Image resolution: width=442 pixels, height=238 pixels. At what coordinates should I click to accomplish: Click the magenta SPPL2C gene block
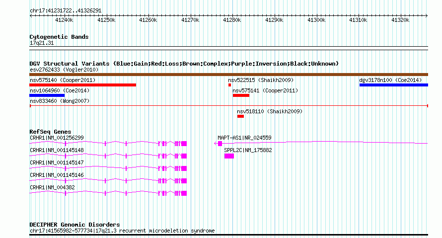pos(229,156)
